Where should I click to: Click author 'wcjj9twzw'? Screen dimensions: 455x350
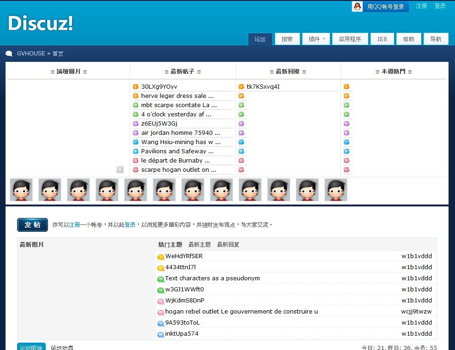click(x=416, y=311)
